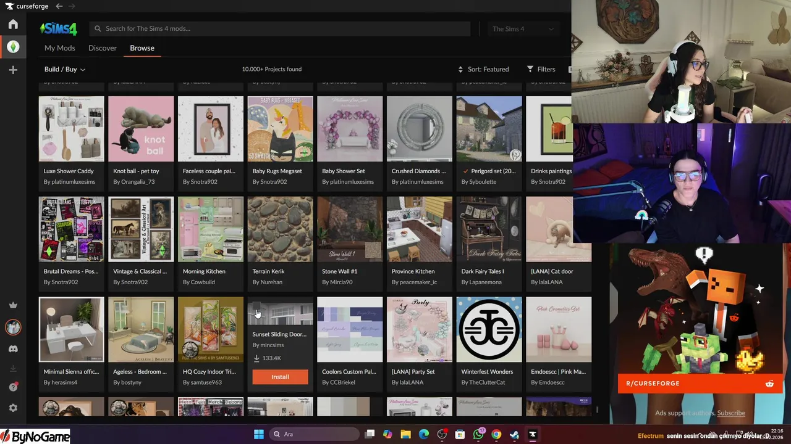Open Task View in taskbar
Image resolution: width=791 pixels, height=444 pixels.
pos(370,434)
